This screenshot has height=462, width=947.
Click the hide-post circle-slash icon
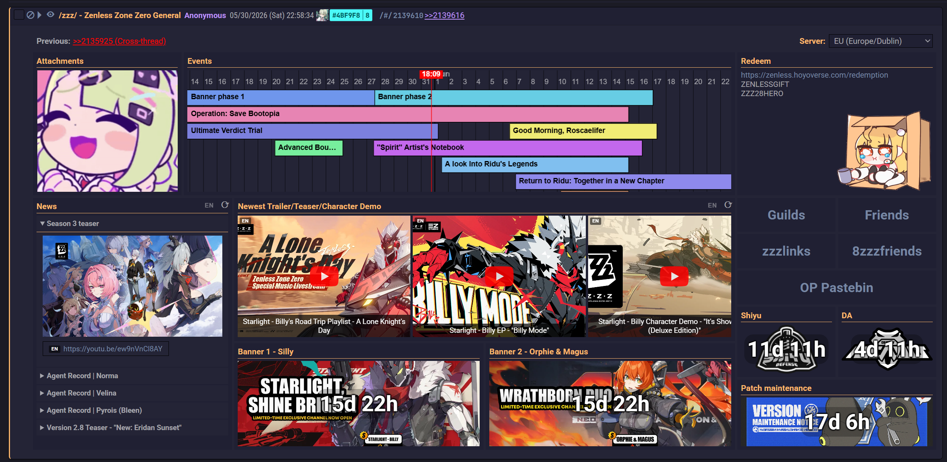30,15
